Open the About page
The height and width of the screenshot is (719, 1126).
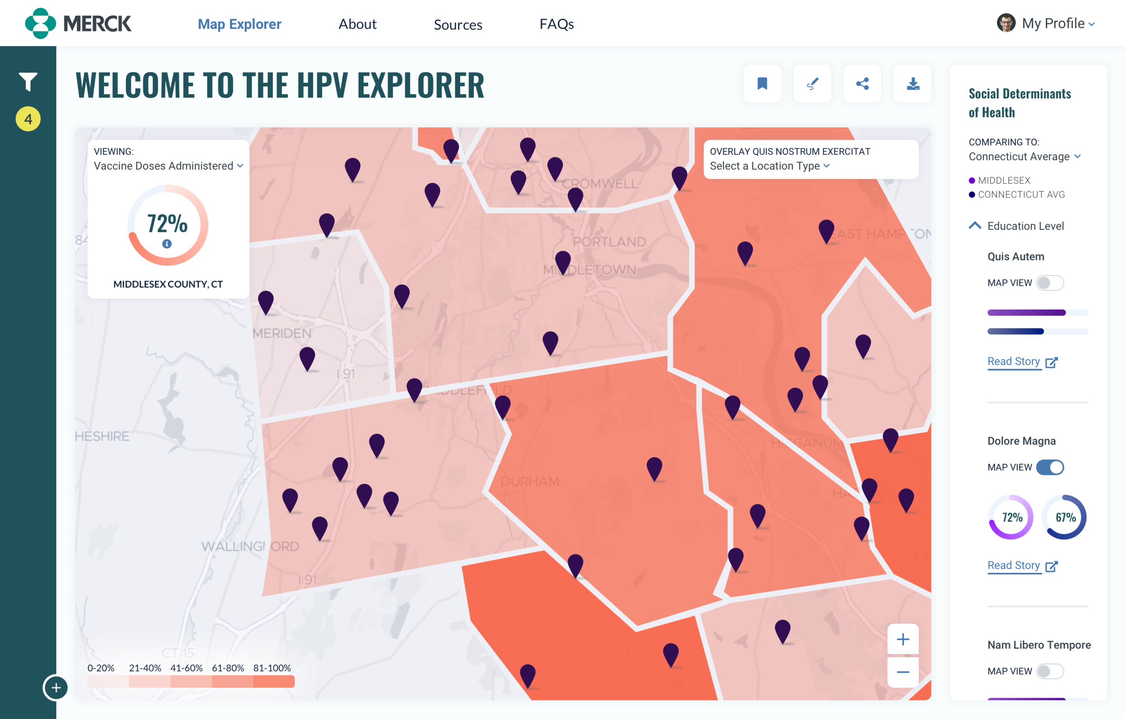pyautogui.click(x=357, y=24)
